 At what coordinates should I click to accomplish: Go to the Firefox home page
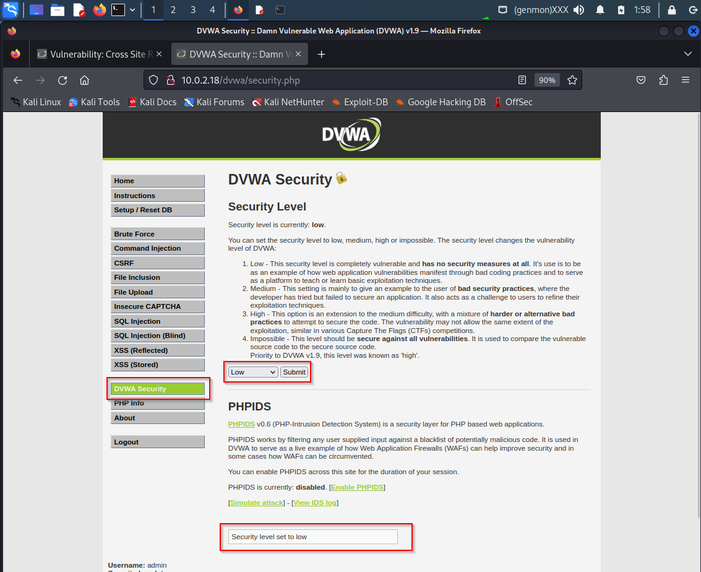tap(85, 80)
